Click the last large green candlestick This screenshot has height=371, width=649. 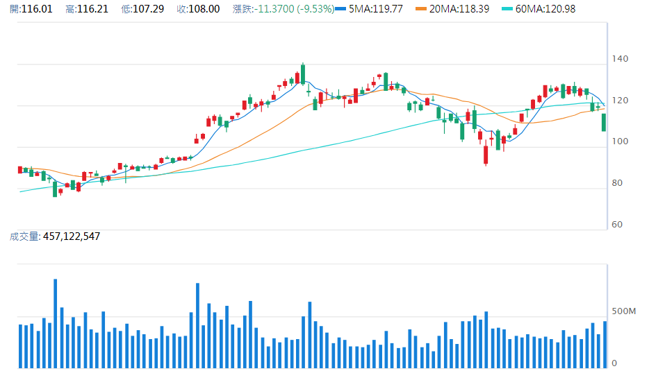pos(605,123)
